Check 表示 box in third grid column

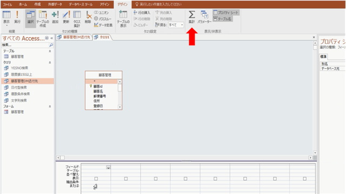156,178
